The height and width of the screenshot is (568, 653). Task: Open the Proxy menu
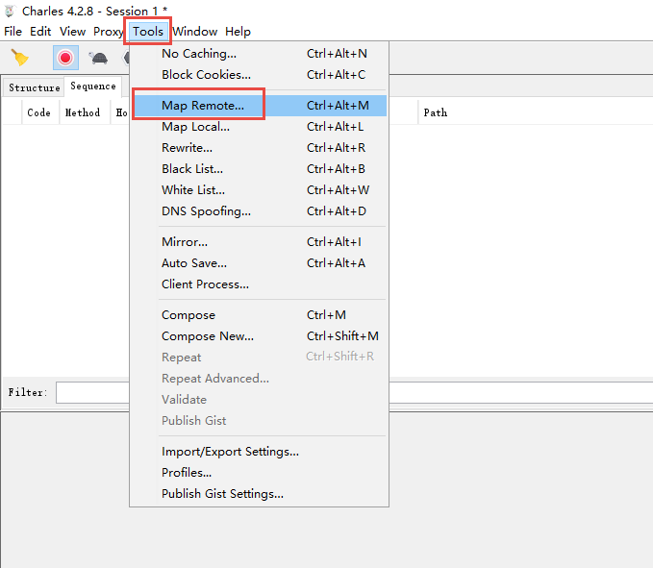(x=108, y=32)
